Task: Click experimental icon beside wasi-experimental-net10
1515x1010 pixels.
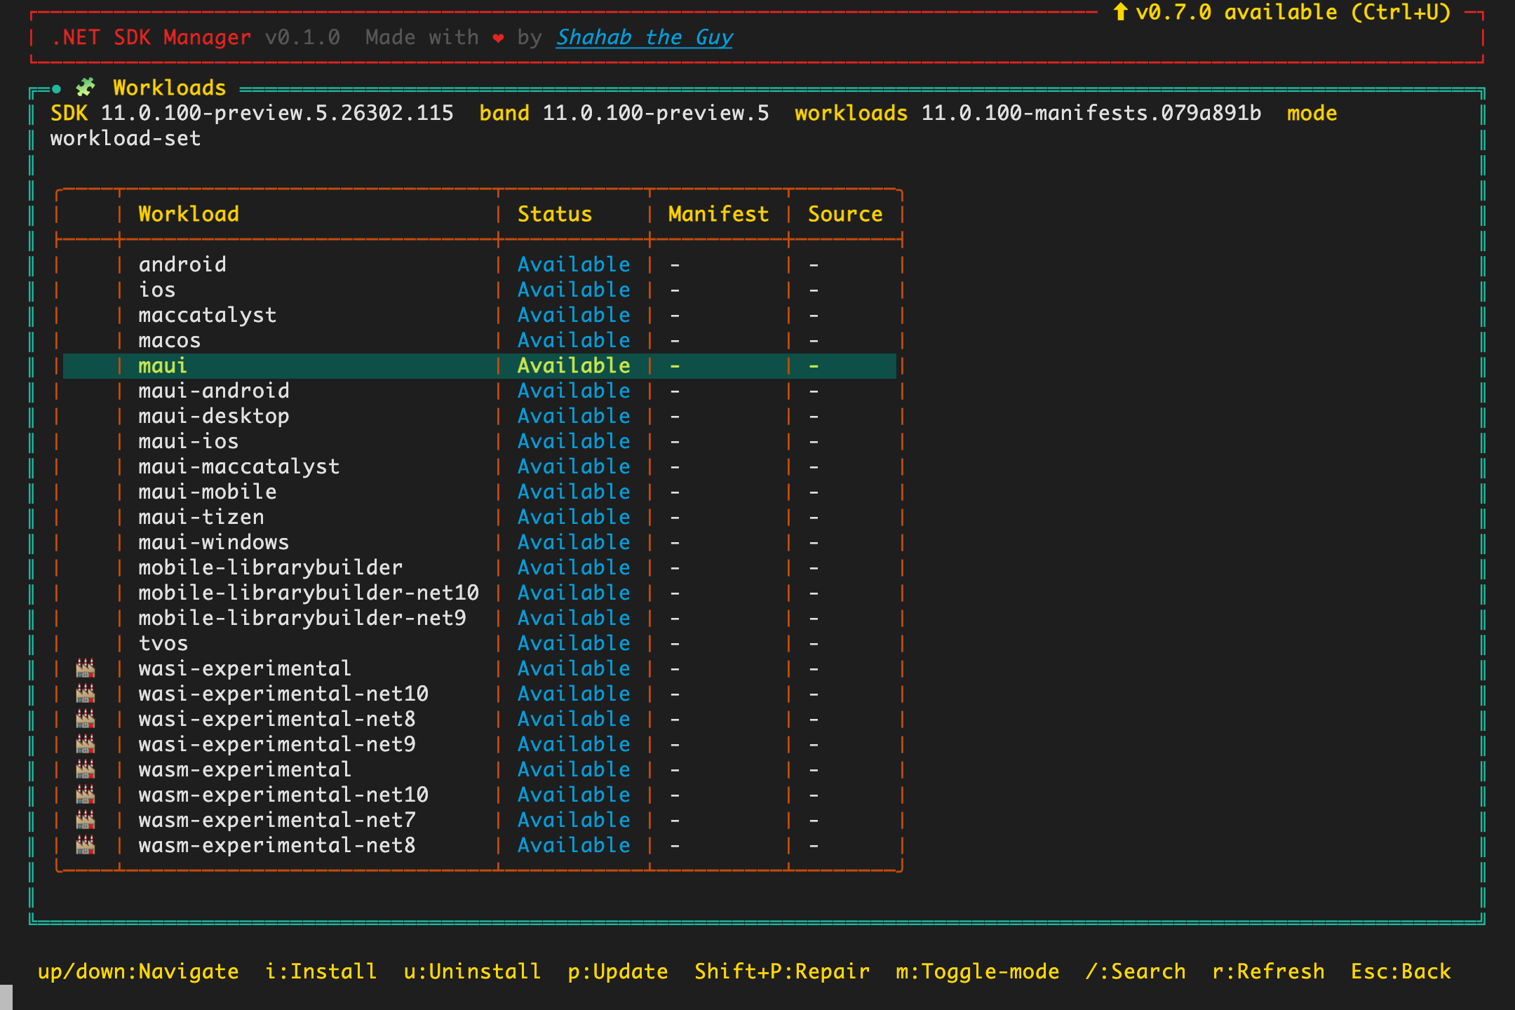Action: (86, 693)
